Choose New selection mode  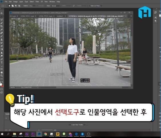9,6
